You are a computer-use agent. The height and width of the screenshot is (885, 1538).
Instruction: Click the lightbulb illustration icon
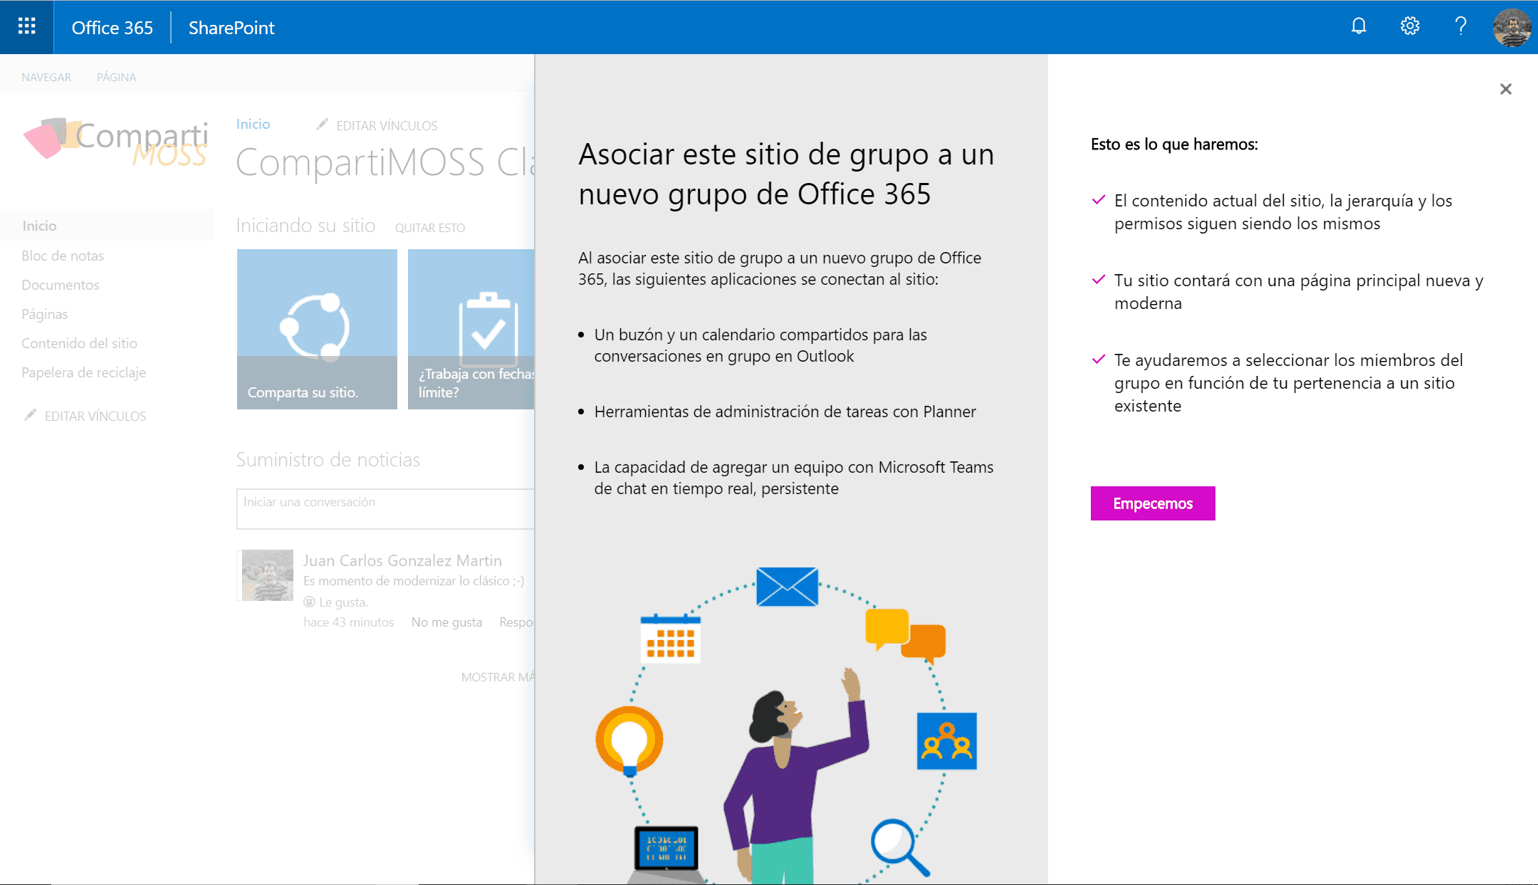tap(629, 740)
